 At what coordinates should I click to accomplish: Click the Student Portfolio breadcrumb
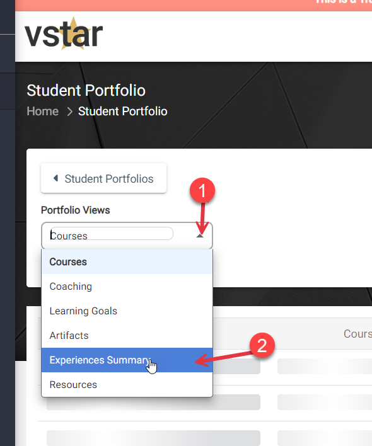pos(123,111)
